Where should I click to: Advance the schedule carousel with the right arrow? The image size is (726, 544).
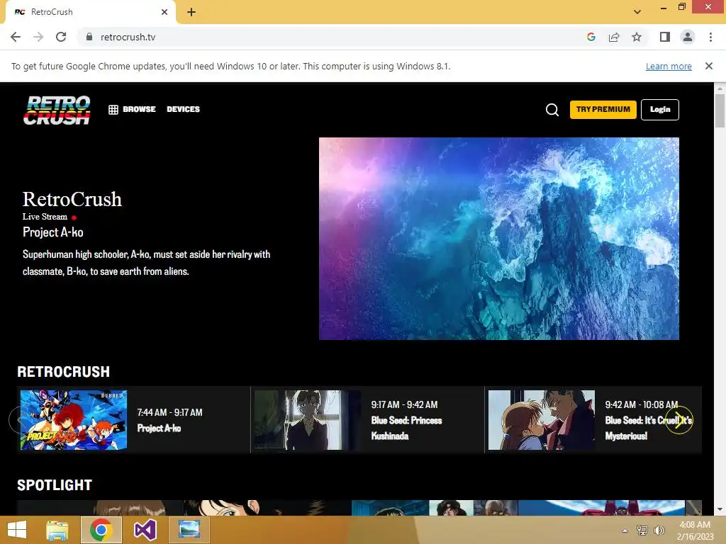[678, 420]
